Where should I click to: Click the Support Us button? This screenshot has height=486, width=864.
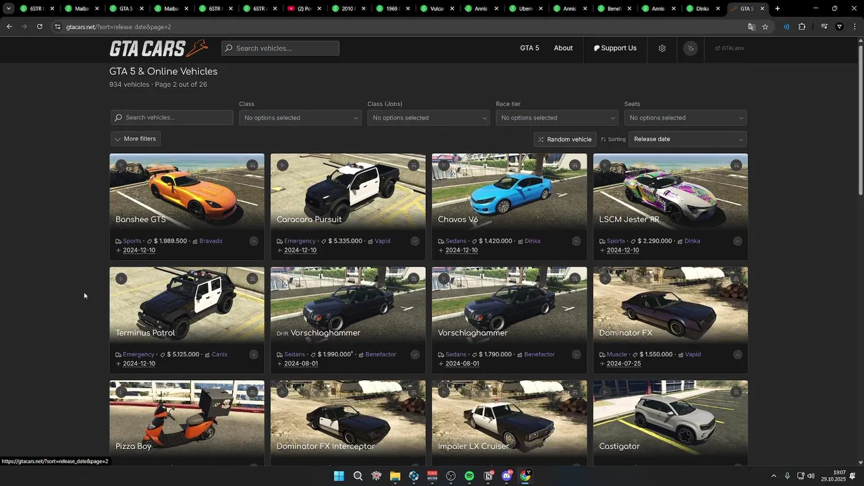(615, 49)
